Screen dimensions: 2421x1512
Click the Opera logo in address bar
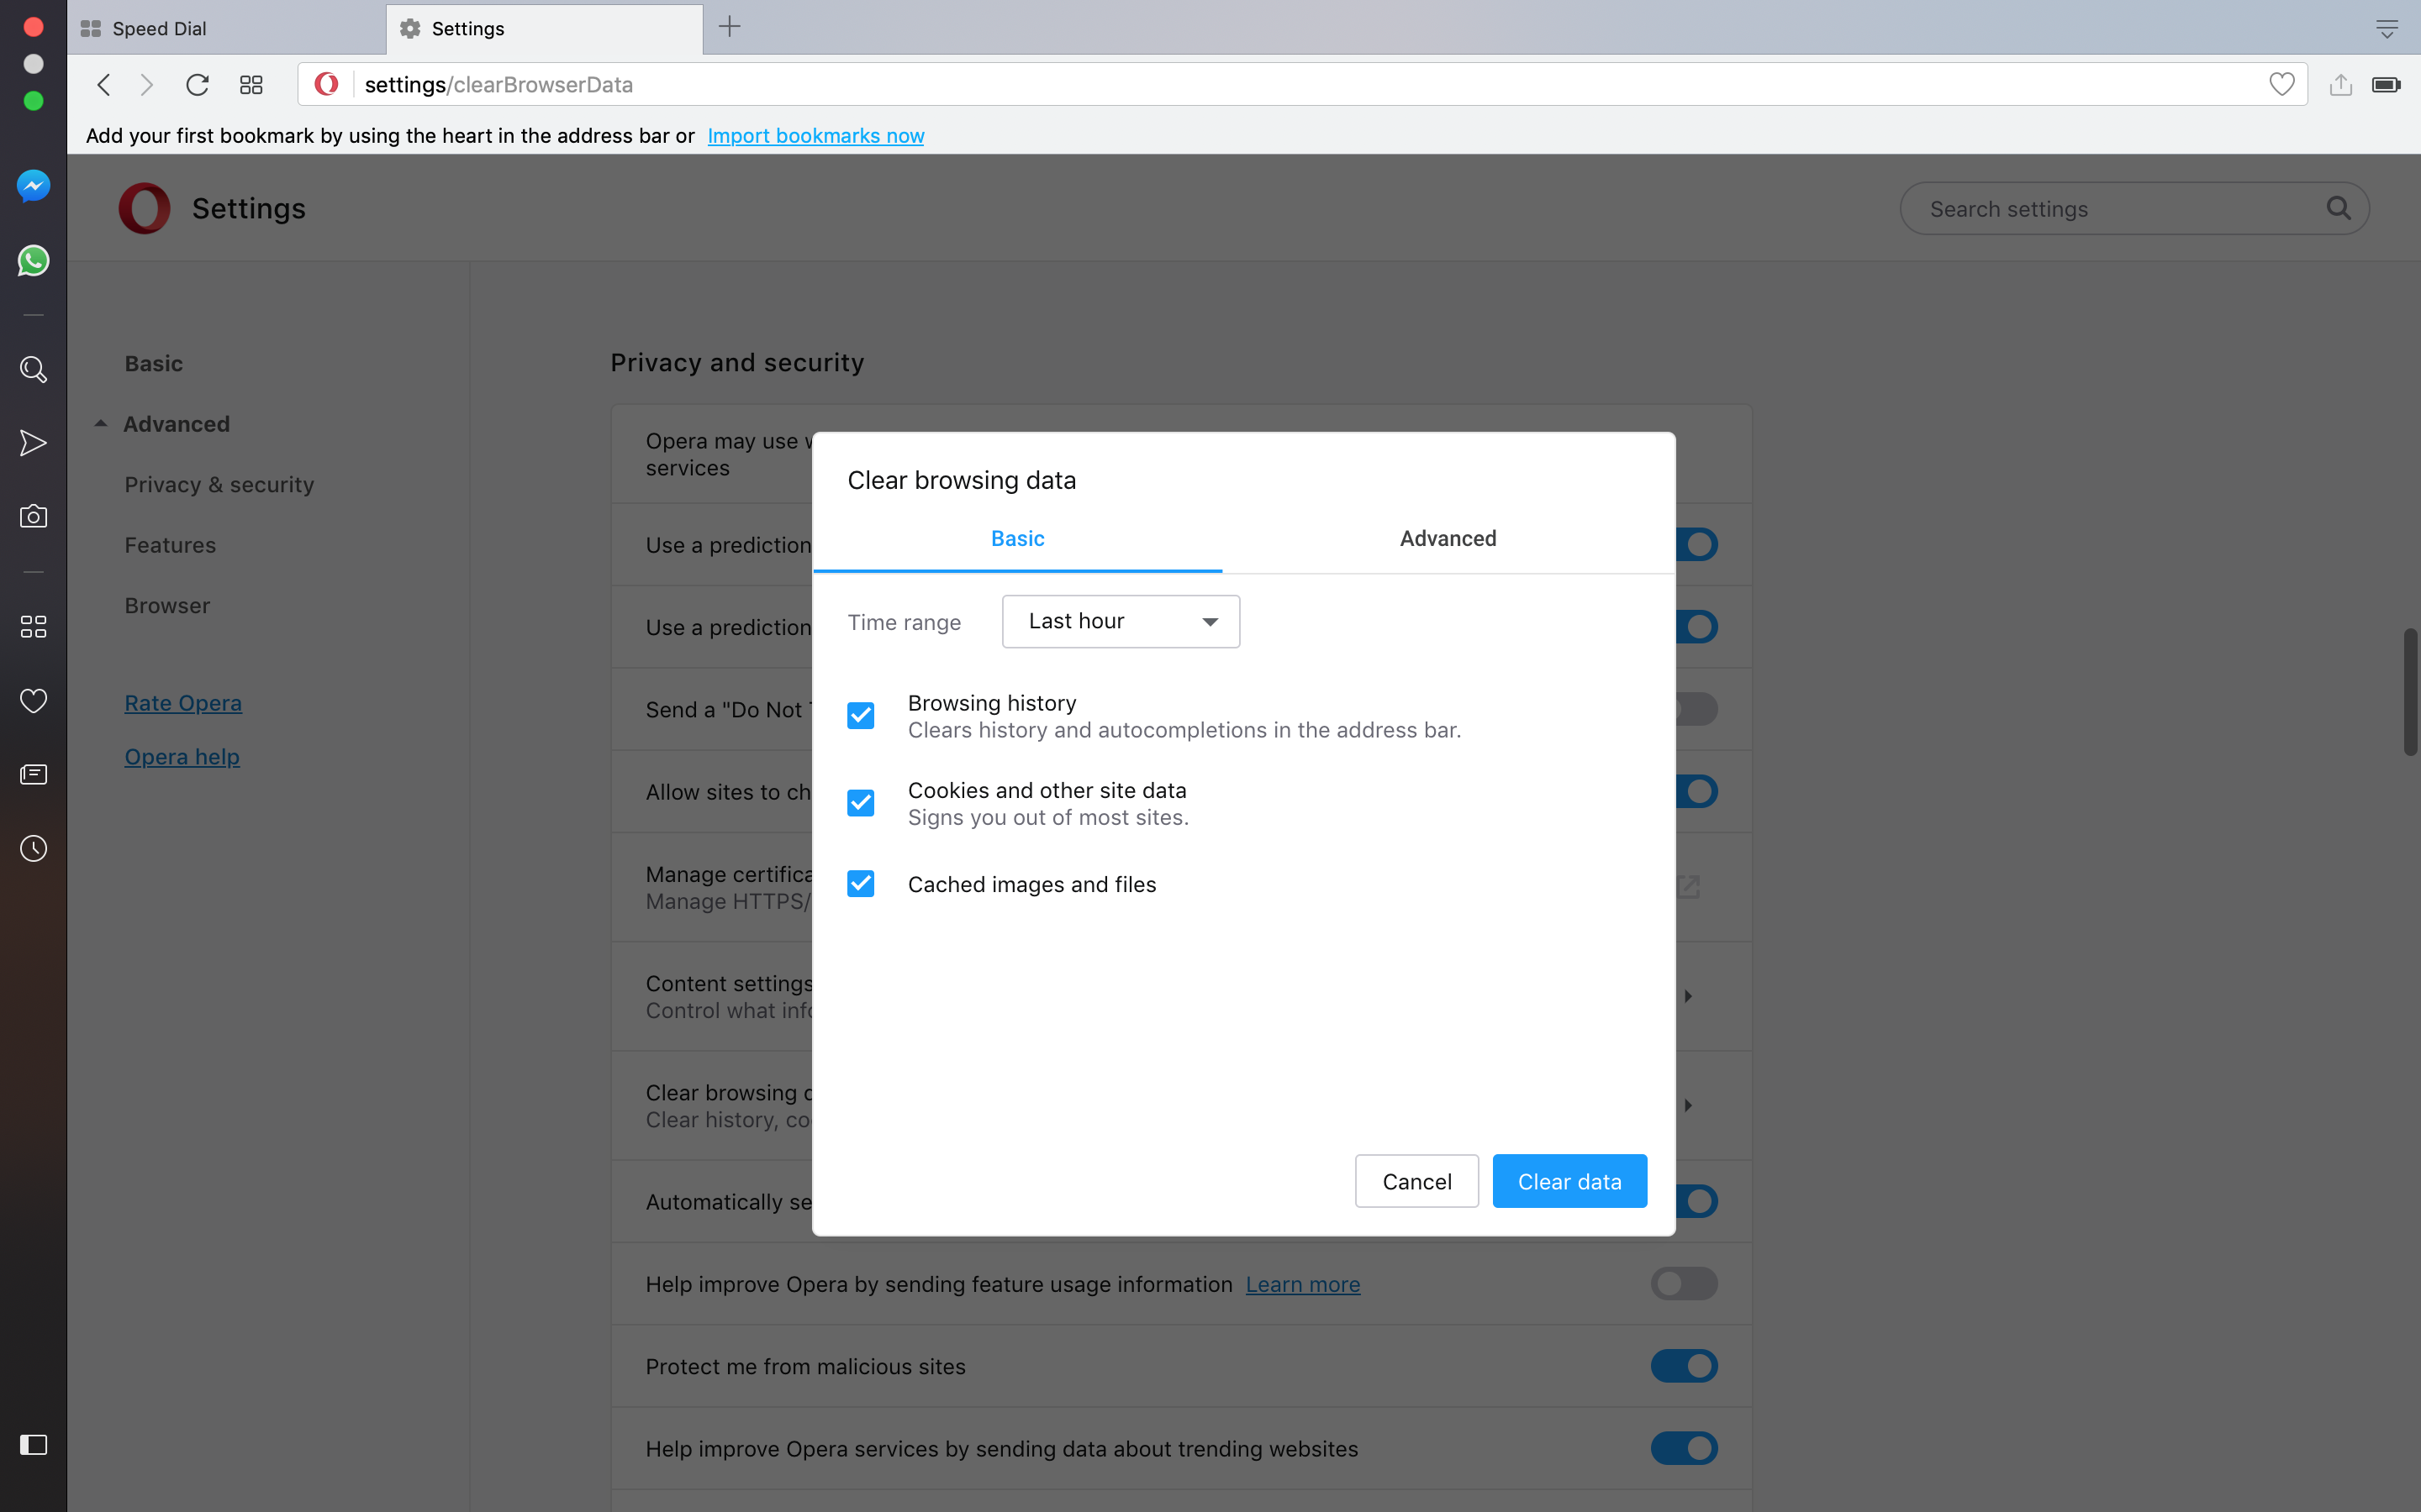(326, 84)
